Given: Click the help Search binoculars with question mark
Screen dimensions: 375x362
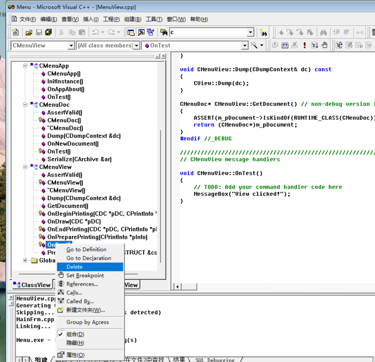Looking at the screenshot, I should [x=263, y=32].
